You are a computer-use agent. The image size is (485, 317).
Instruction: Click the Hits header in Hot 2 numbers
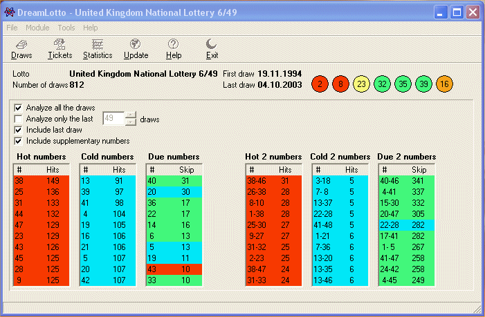[285, 170]
